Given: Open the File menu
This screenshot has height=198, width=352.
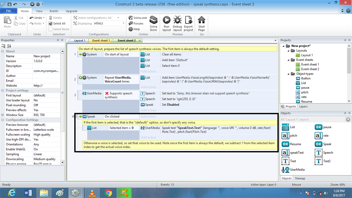Looking at the screenshot, I should pos(9,11).
